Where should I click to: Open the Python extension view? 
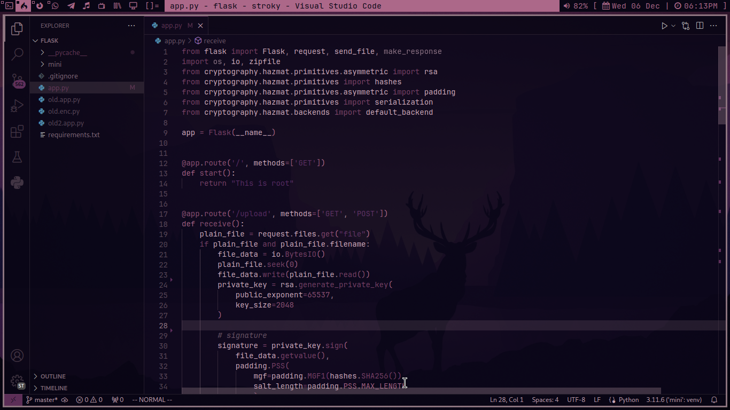[17, 183]
